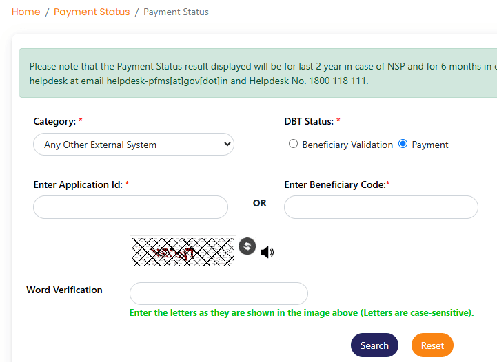Click the Word Verification text box
The height and width of the screenshot is (362, 497).
[219, 293]
